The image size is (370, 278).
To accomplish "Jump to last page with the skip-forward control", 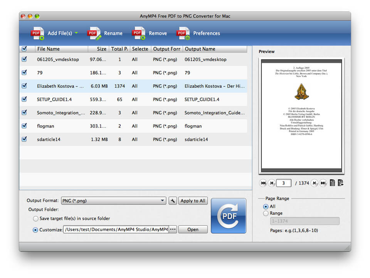I will coord(323,183).
